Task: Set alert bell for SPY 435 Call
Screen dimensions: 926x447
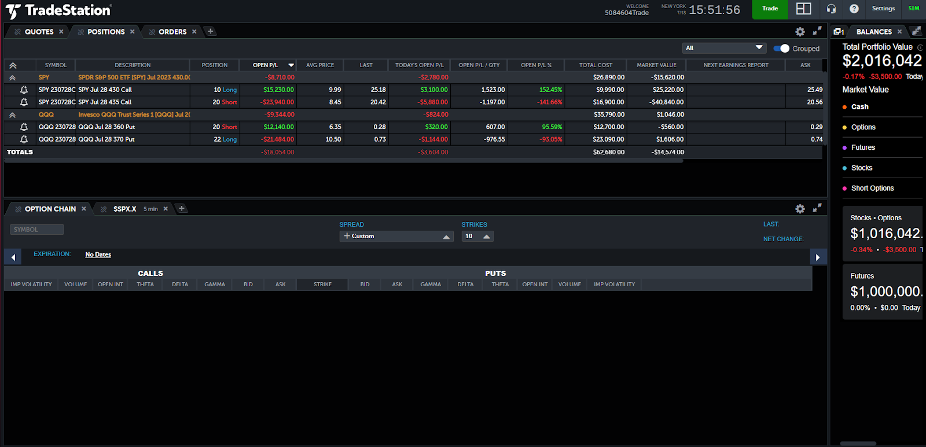Action: pyautogui.click(x=24, y=102)
